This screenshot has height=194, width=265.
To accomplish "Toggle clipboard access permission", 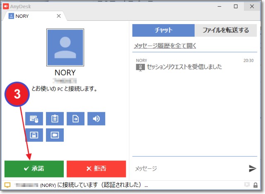I will (55, 119).
